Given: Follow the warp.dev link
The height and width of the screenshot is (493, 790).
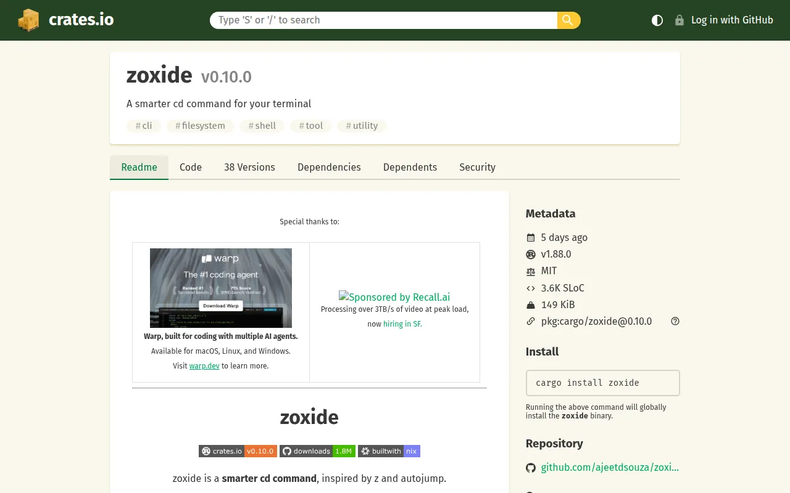Looking at the screenshot, I should click(x=204, y=366).
